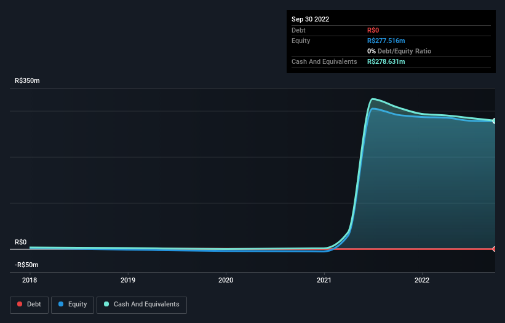505x323 pixels.
Task: Select the 2019 x-axis label
Action: (x=128, y=280)
